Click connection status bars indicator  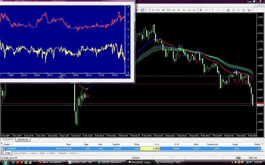click(238, 158)
